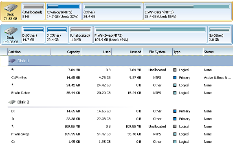Click the Primary type color box in row J:
This screenshot has height=149, width=233.
coord(175,119)
